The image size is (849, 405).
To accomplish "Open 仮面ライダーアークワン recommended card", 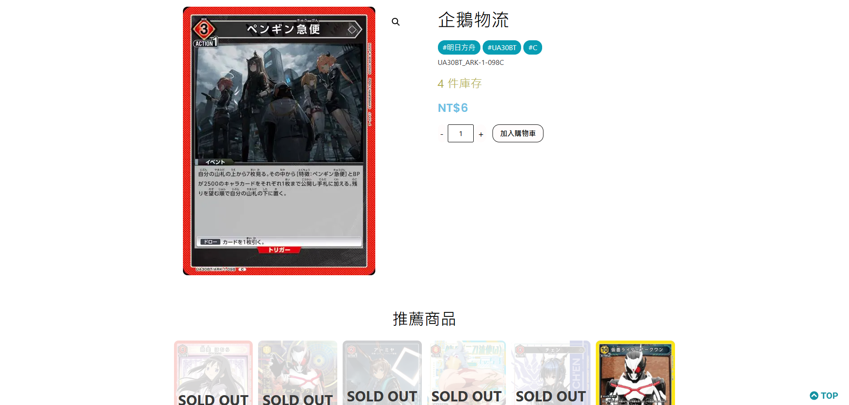I will coord(635,373).
